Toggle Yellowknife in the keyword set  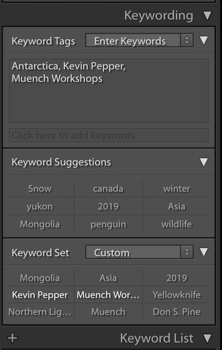(x=177, y=295)
